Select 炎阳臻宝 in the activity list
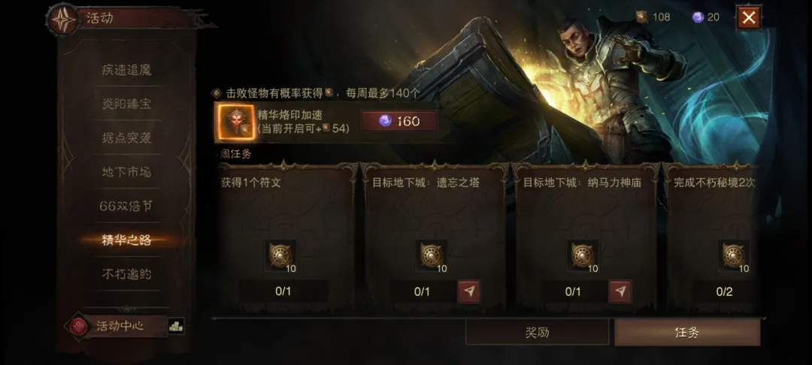Screen dimensions: 812x365 [127, 104]
